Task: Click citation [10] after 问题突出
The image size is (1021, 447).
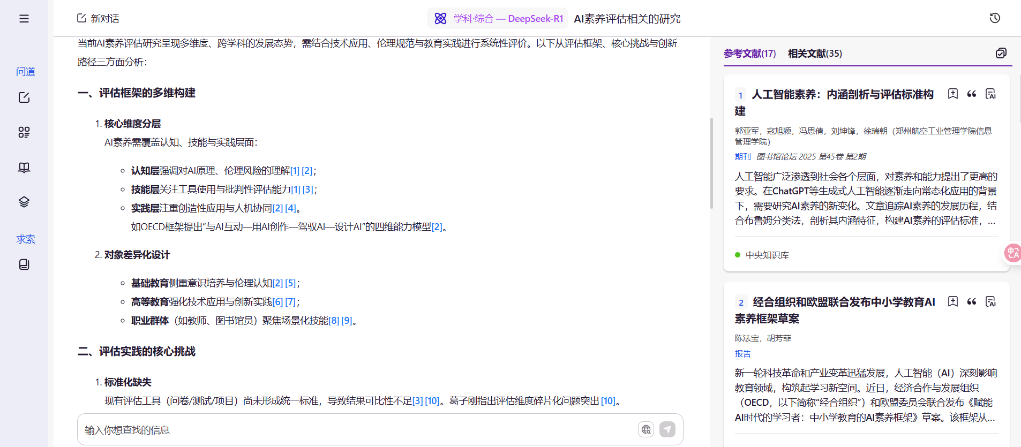Action: 607,401
